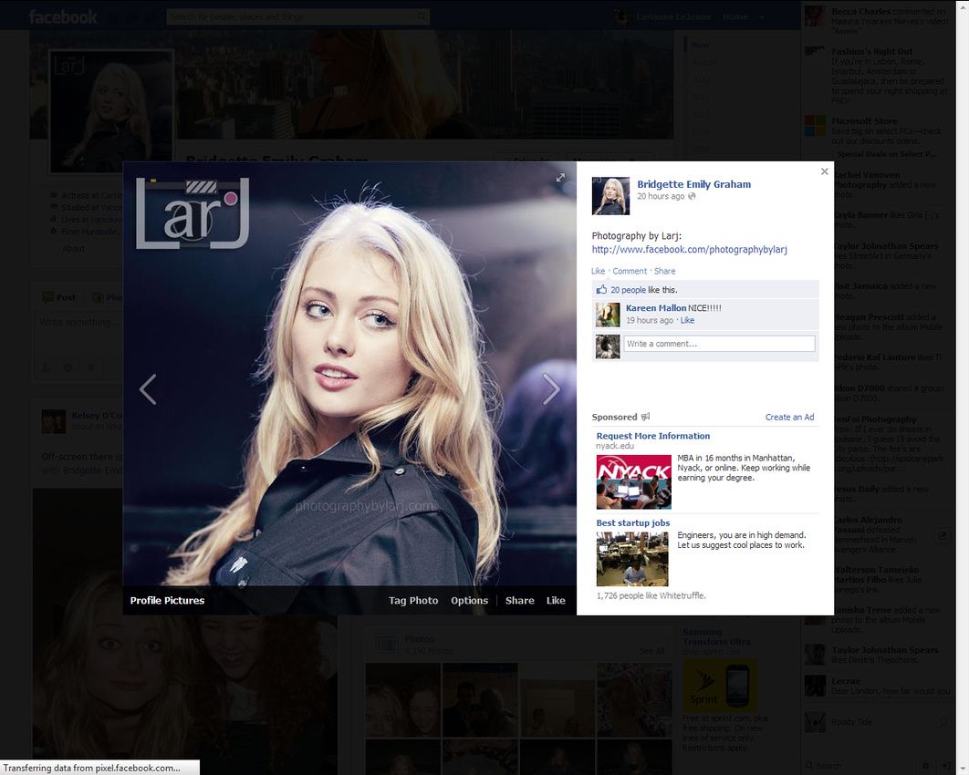This screenshot has height=775, width=969.
Task: Go to the next photo arrow
Action: pyautogui.click(x=550, y=389)
